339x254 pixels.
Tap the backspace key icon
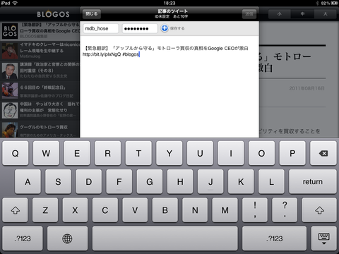(323, 153)
